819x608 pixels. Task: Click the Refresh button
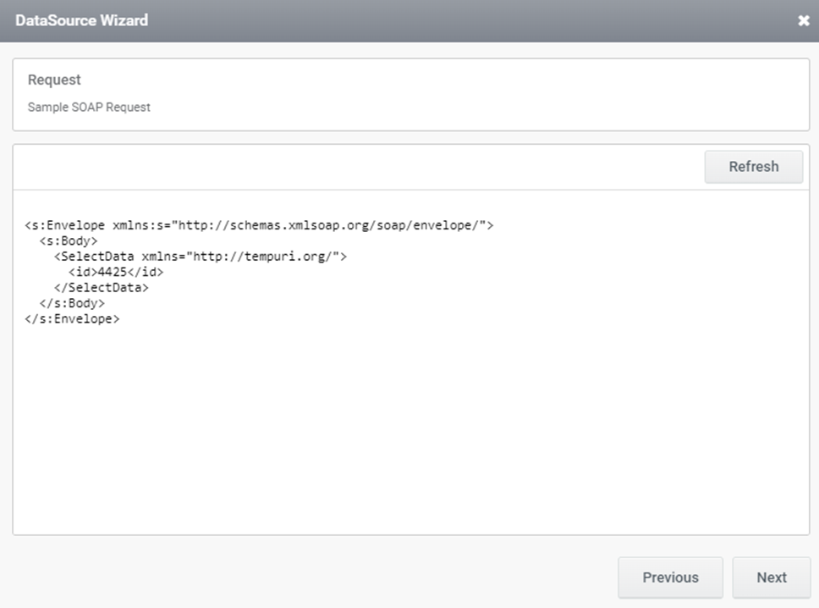754,167
